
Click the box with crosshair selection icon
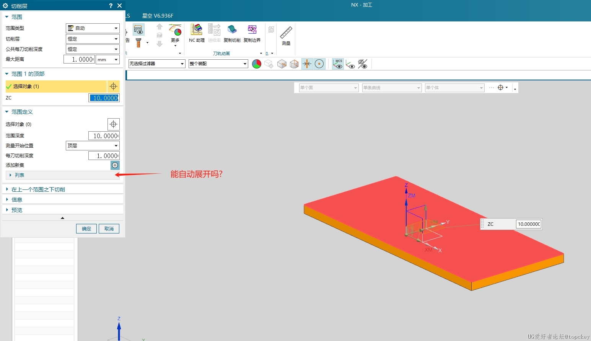(x=269, y=64)
